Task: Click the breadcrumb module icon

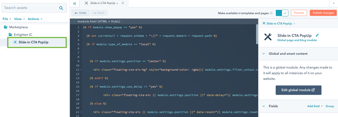Action: [264, 24]
